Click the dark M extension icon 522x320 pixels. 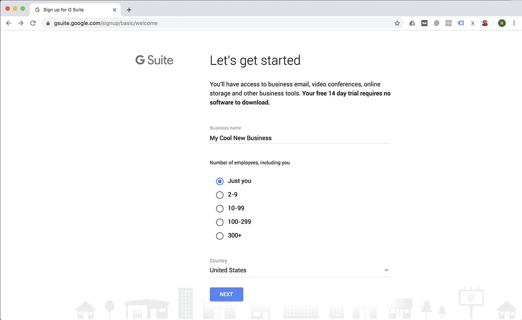[x=424, y=23]
